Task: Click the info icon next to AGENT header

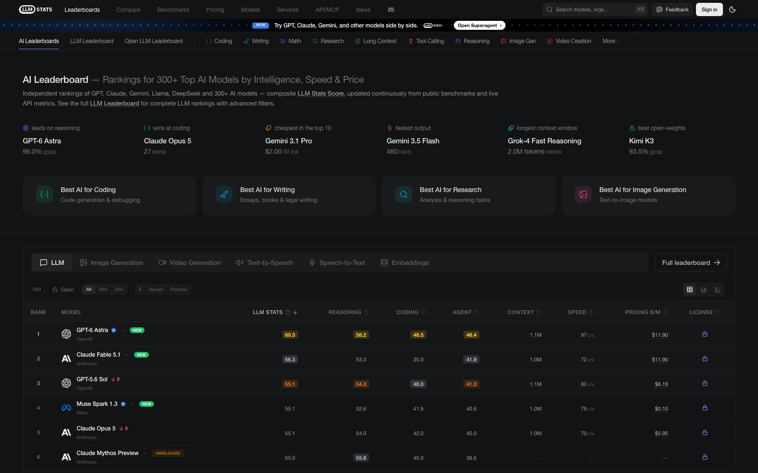Action: coord(477,312)
